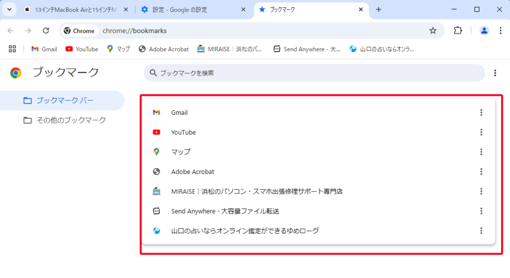Maximize the Chrome window
This screenshot has height=278, width=510.
477,10
